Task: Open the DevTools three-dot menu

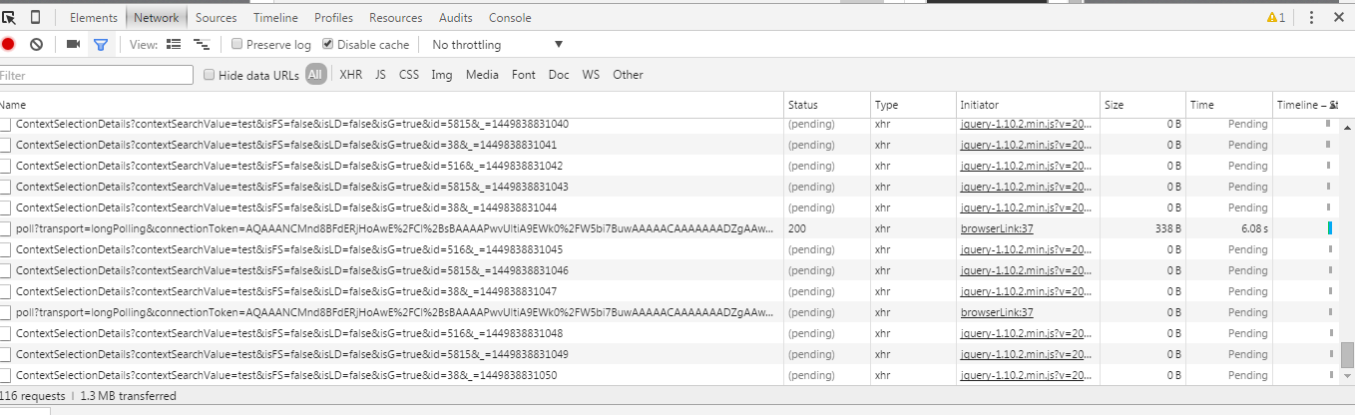Action: 1311,17
